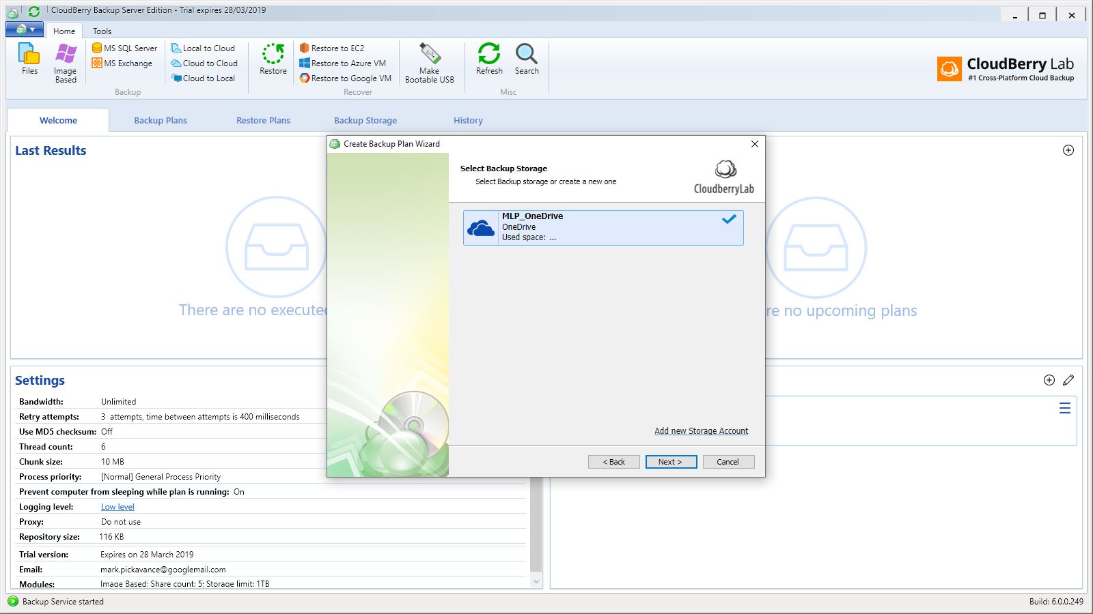Click the plus icon in the upcoming plans panel
The image size is (1093, 614).
(x=1068, y=150)
